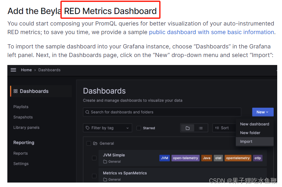The height and width of the screenshot is (187, 282).
Task: Go to Home in the breadcrumb
Action: pos(26,70)
